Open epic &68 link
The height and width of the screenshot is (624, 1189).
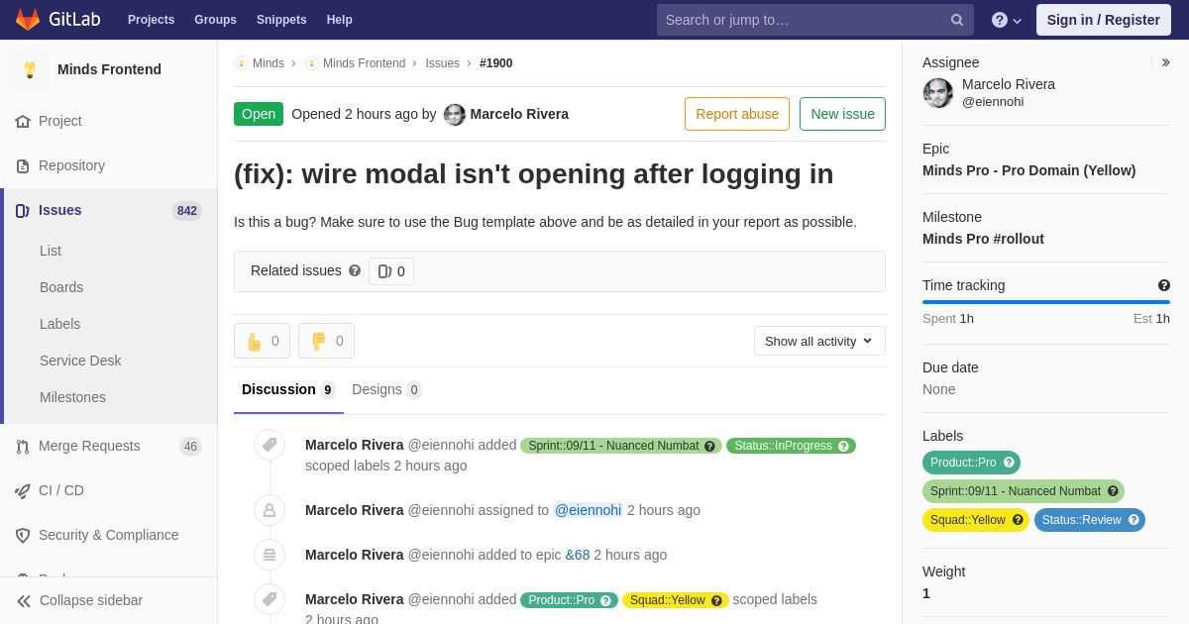tap(578, 555)
